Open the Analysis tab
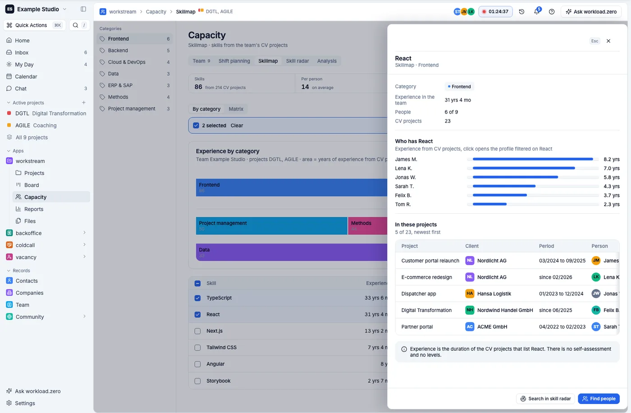 coord(327,61)
